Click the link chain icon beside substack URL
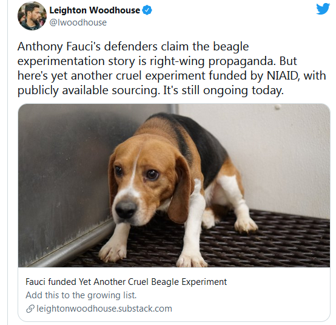 pyautogui.click(x=30, y=309)
